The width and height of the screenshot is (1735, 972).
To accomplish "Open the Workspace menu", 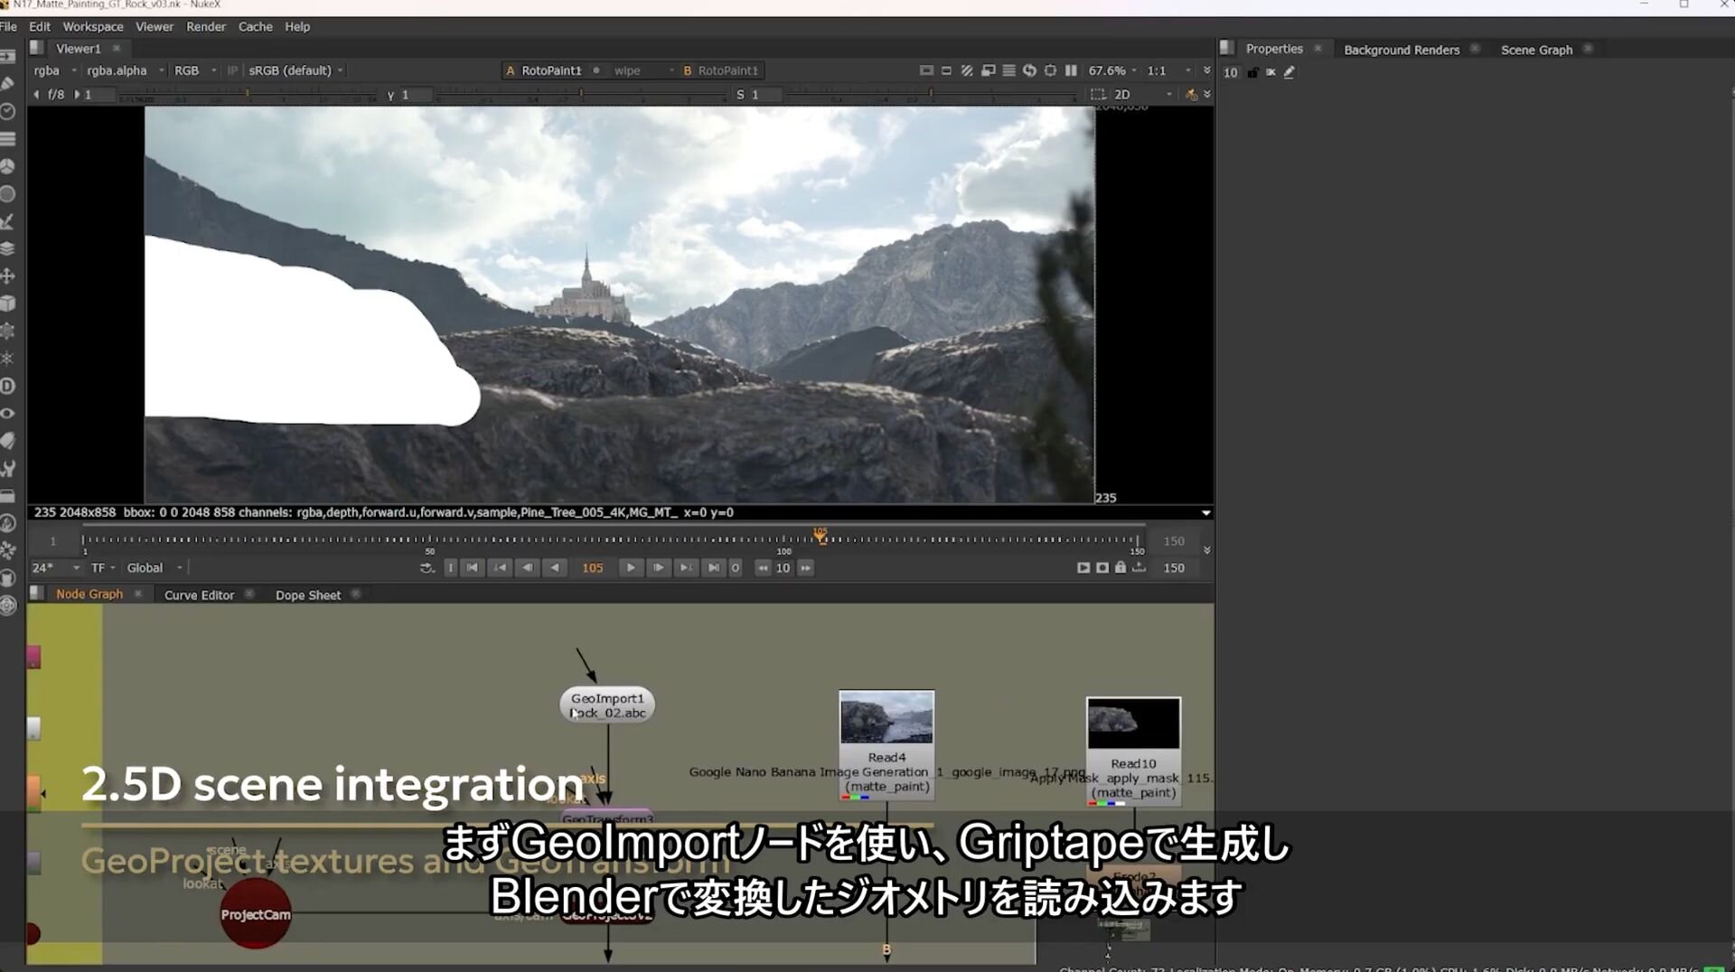I will (x=93, y=27).
